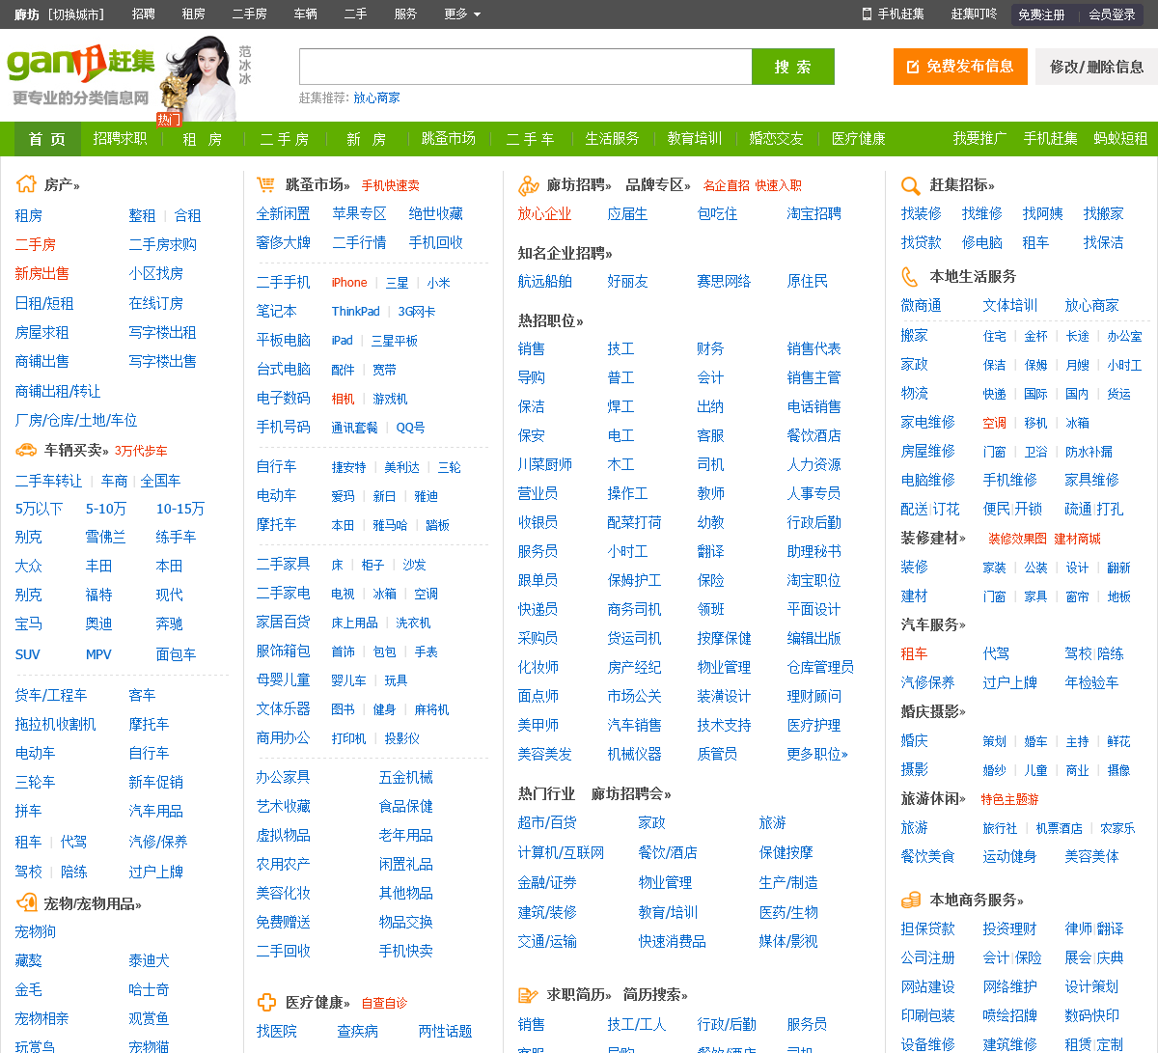Image resolution: width=1158 pixels, height=1053 pixels.
Task: Expand 更多职位 in hot jobs list
Action: click(817, 754)
